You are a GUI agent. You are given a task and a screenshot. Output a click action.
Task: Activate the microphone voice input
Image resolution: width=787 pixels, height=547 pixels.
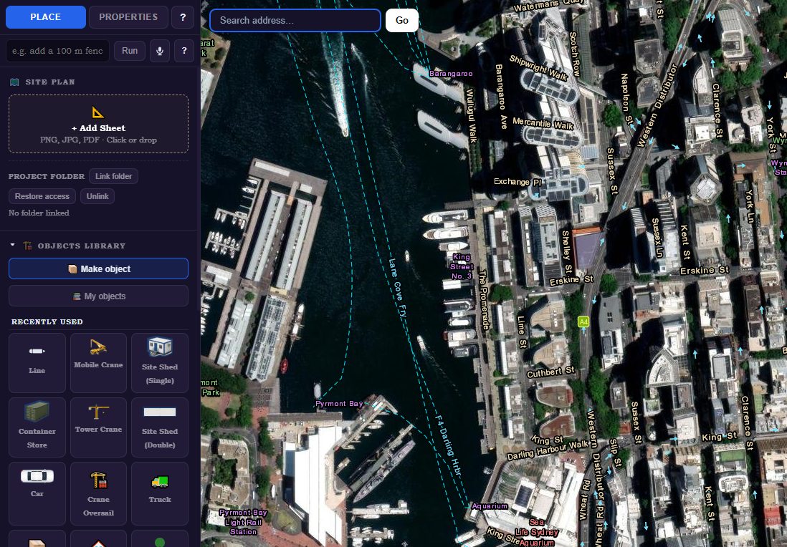click(x=160, y=51)
